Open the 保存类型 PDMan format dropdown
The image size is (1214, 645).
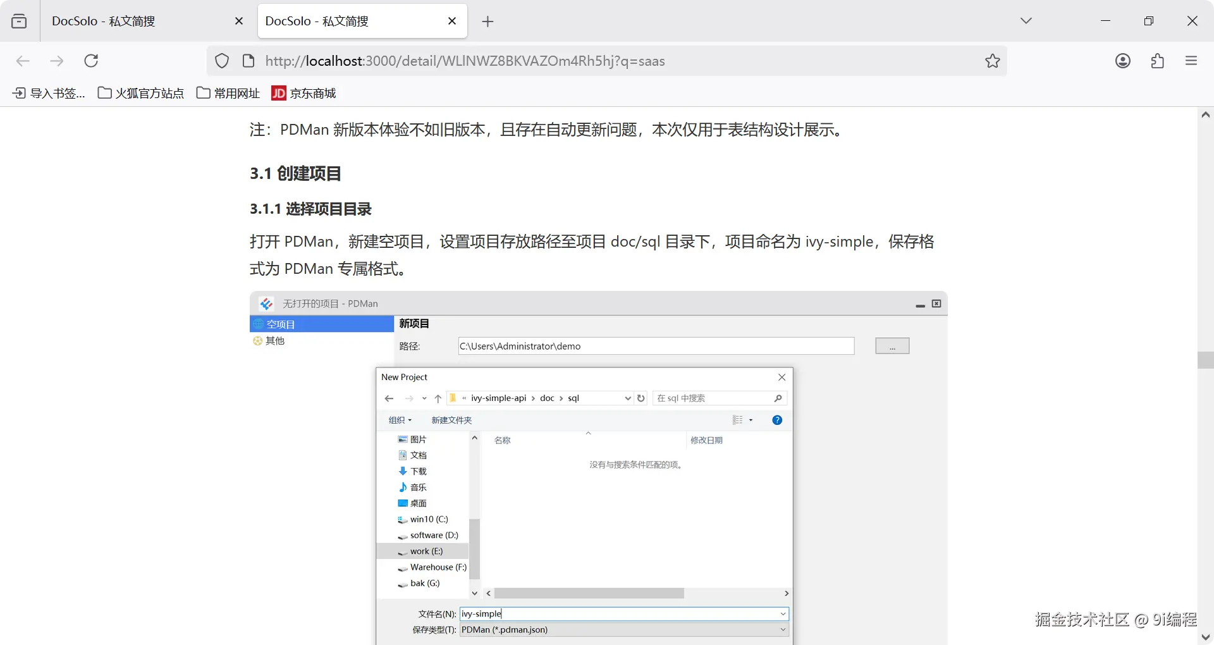(624, 630)
